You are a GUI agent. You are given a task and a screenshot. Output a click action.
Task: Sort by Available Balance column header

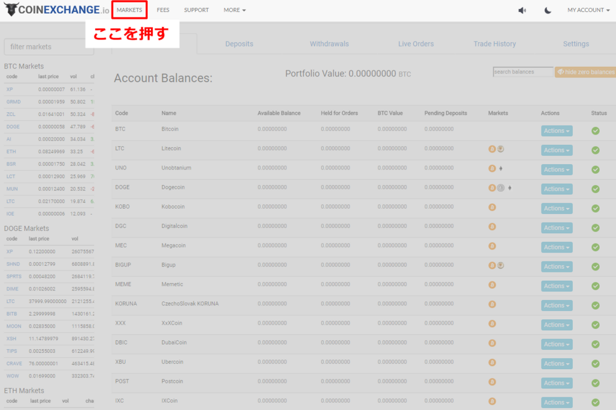point(279,113)
